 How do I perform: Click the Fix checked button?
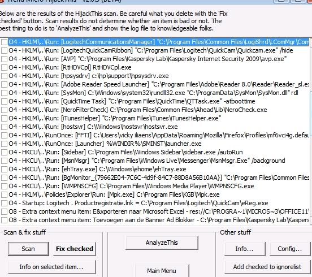coord(75,249)
